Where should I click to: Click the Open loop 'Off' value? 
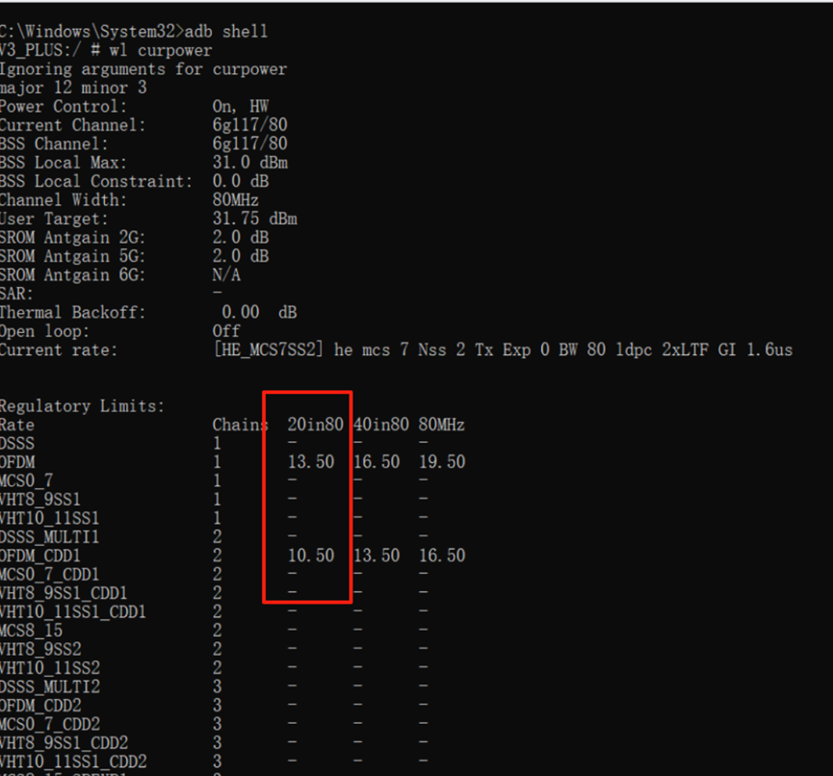226,331
